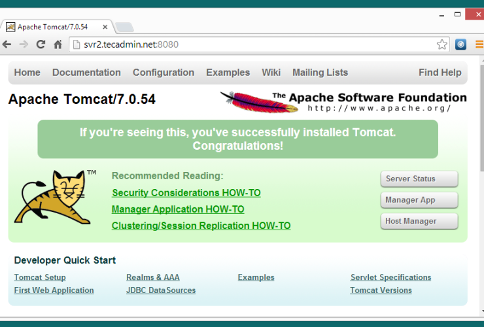484x327 pixels.
Task: Click the browser forward arrow
Action: [x=24, y=44]
